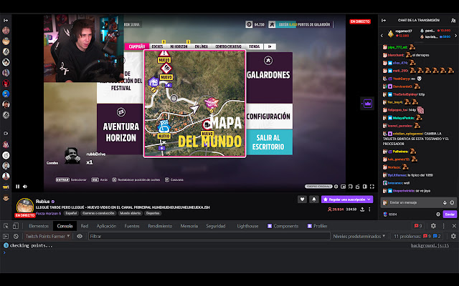Open the Lighthouse DevTools tab

pos(247,226)
